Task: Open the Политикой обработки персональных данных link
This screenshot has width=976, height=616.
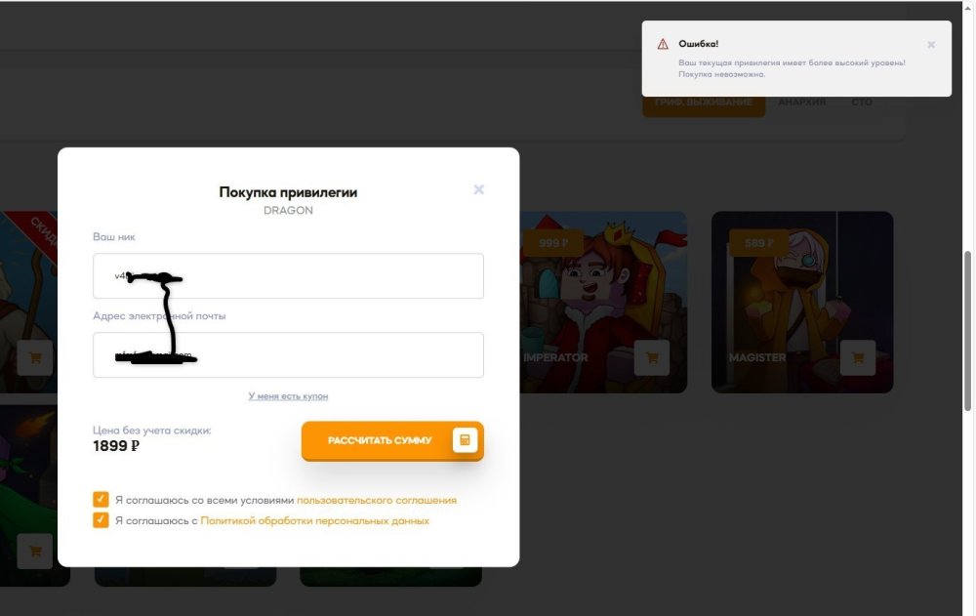Action: pyautogui.click(x=314, y=520)
